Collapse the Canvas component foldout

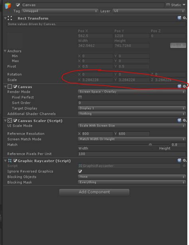tap(6, 86)
